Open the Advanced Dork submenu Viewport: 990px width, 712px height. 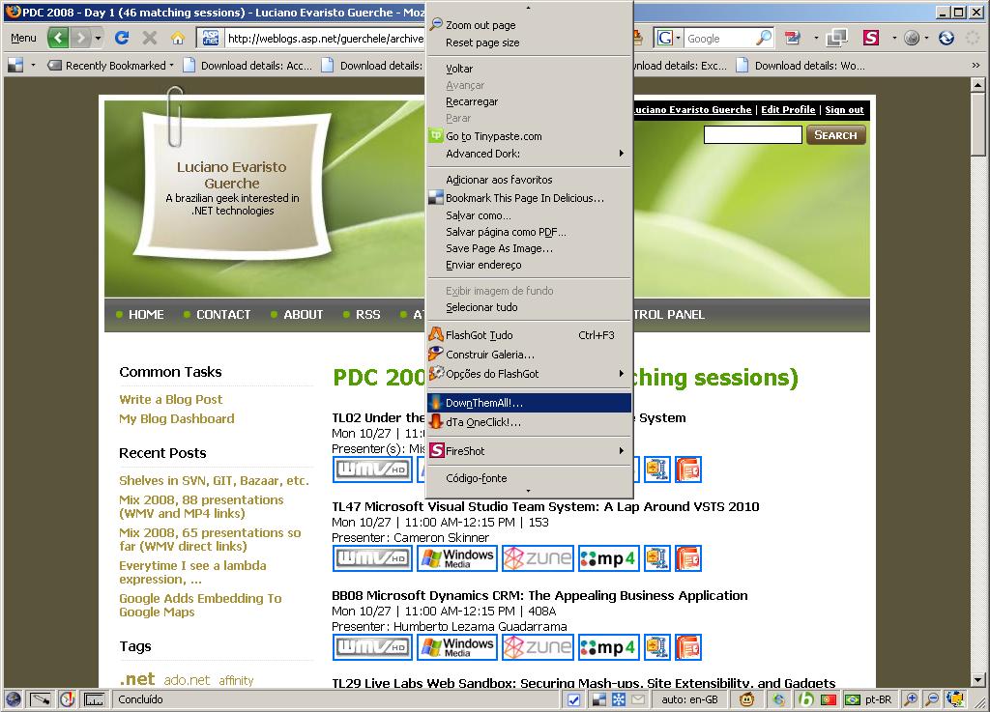529,154
